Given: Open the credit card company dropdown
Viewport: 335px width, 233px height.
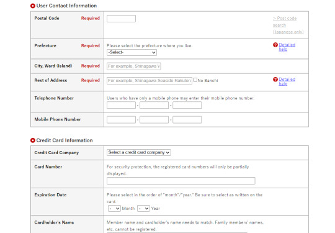Looking at the screenshot, I should coord(139,153).
